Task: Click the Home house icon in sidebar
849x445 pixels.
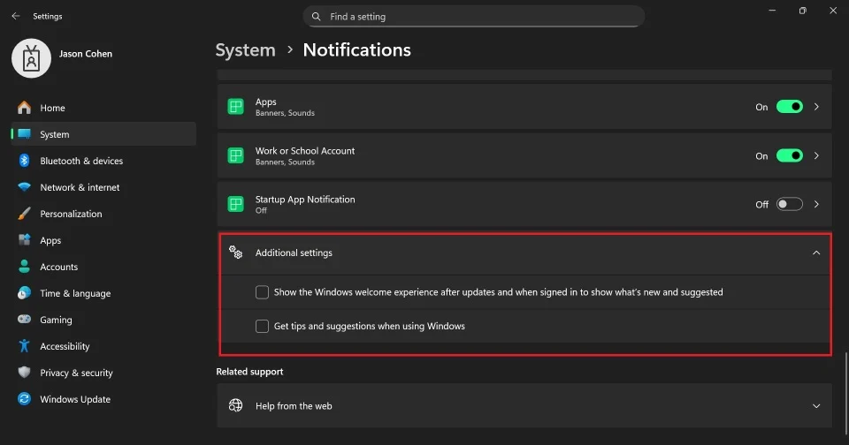Action: pyautogui.click(x=25, y=108)
